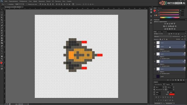Show the hidden dark blue bottom layer

[155, 76]
